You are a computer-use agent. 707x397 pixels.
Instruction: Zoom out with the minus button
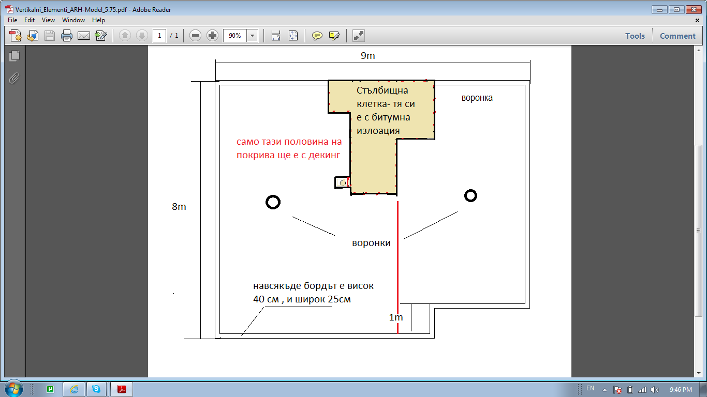pyautogui.click(x=195, y=36)
